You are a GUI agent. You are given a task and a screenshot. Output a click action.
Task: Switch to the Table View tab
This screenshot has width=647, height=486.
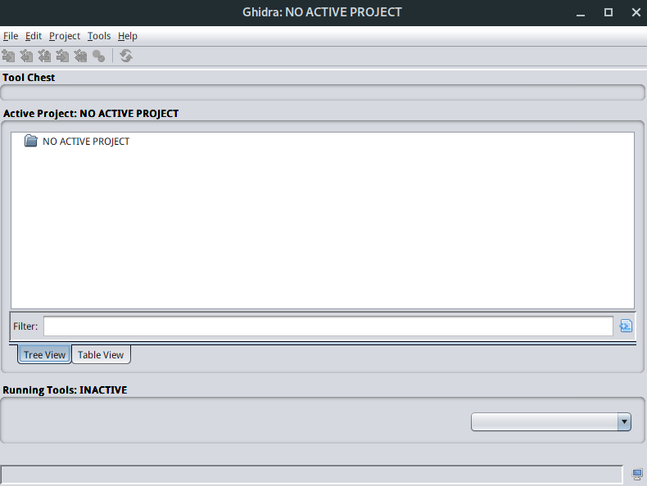(x=101, y=355)
